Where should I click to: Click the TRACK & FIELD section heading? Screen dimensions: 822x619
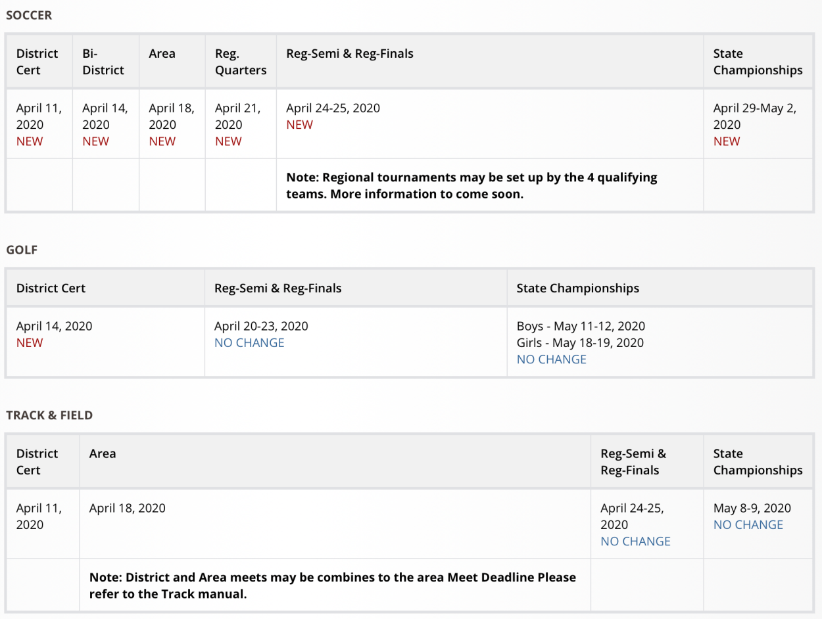(x=49, y=415)
